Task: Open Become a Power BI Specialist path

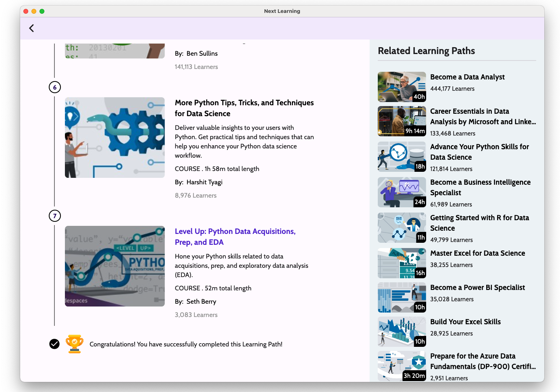Action: (x=477, y=288)
